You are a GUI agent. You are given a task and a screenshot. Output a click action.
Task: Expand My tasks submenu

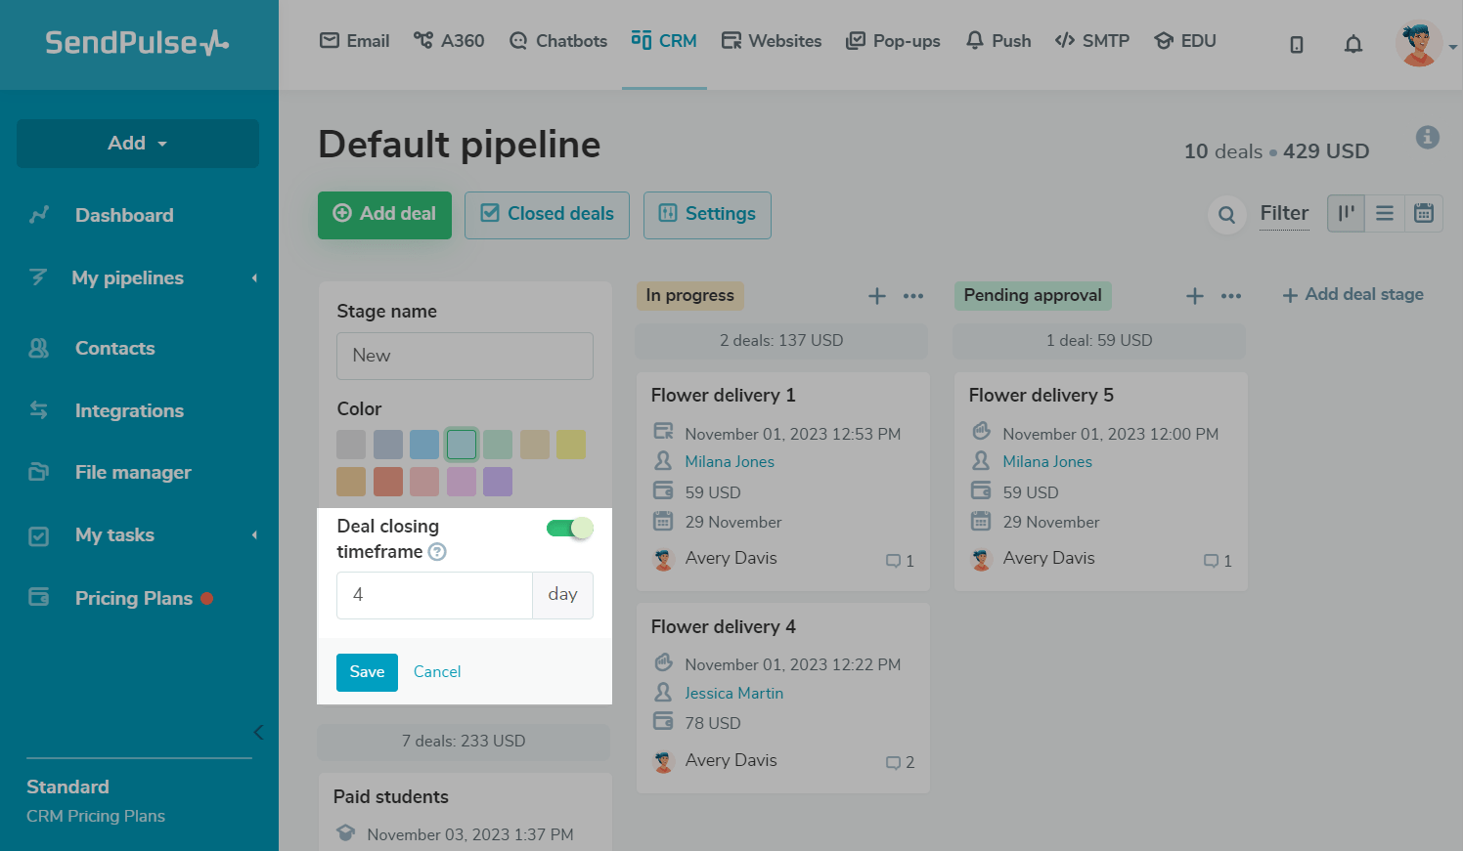point(254,535)
